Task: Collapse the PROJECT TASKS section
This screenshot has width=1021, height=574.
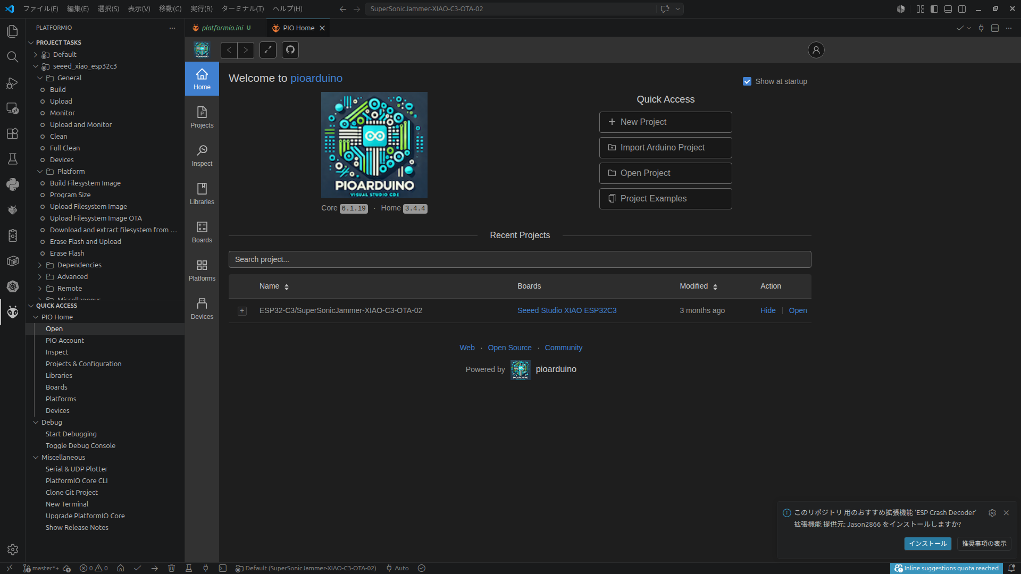Action: tap(58, 43)
